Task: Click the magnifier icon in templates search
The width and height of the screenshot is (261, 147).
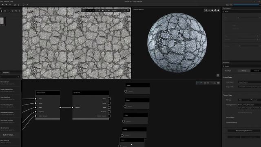Action: (x=18, y=77)
